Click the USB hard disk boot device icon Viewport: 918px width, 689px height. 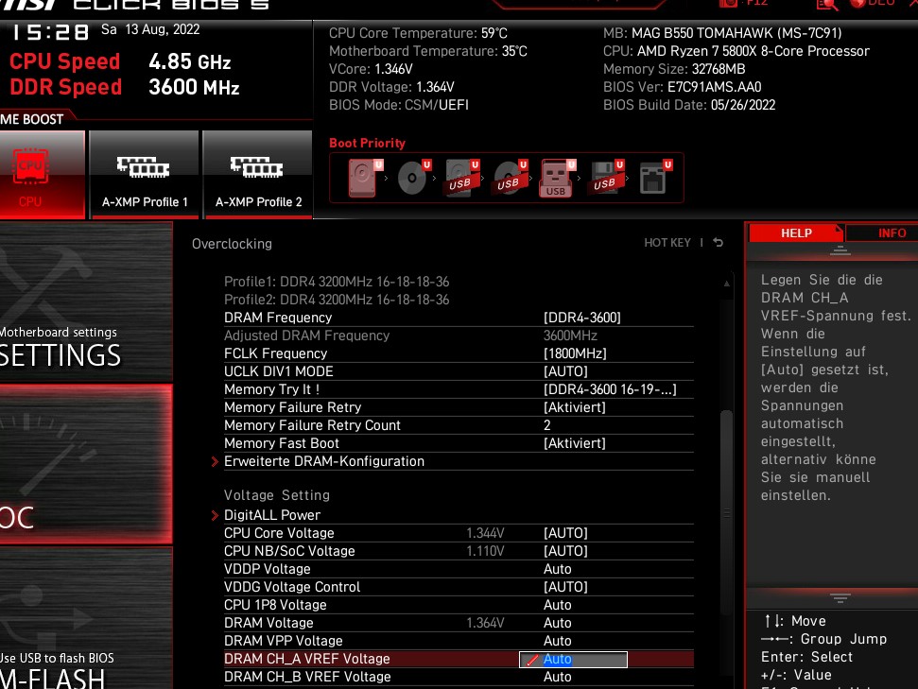tap(461, 178)
